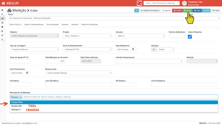Toggle the Liberar Baseline checkbox
Image resolution: width=222 pixels, height=125 pixels.
coord(190,37)
